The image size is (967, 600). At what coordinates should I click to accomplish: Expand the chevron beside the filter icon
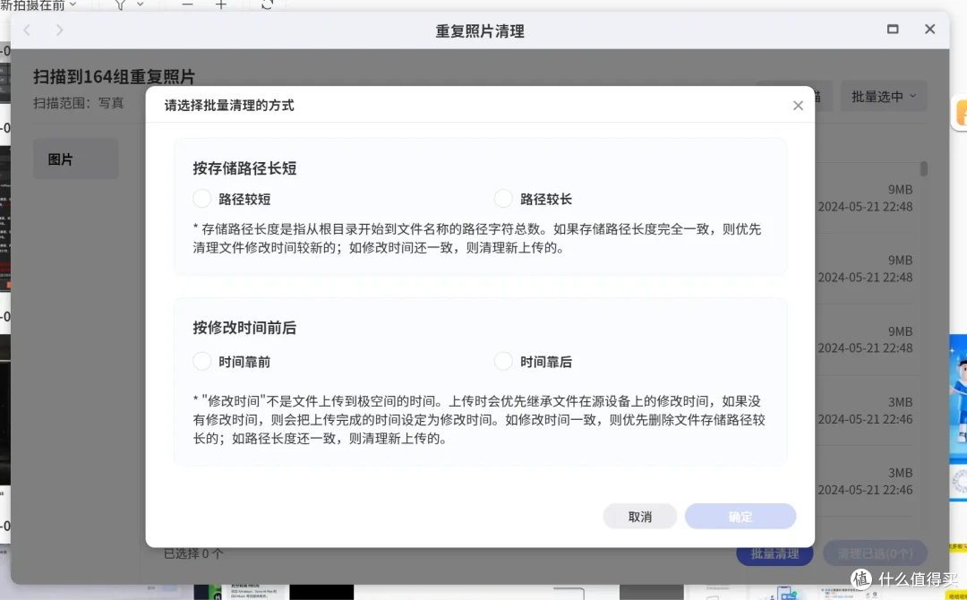coord(140,4)
